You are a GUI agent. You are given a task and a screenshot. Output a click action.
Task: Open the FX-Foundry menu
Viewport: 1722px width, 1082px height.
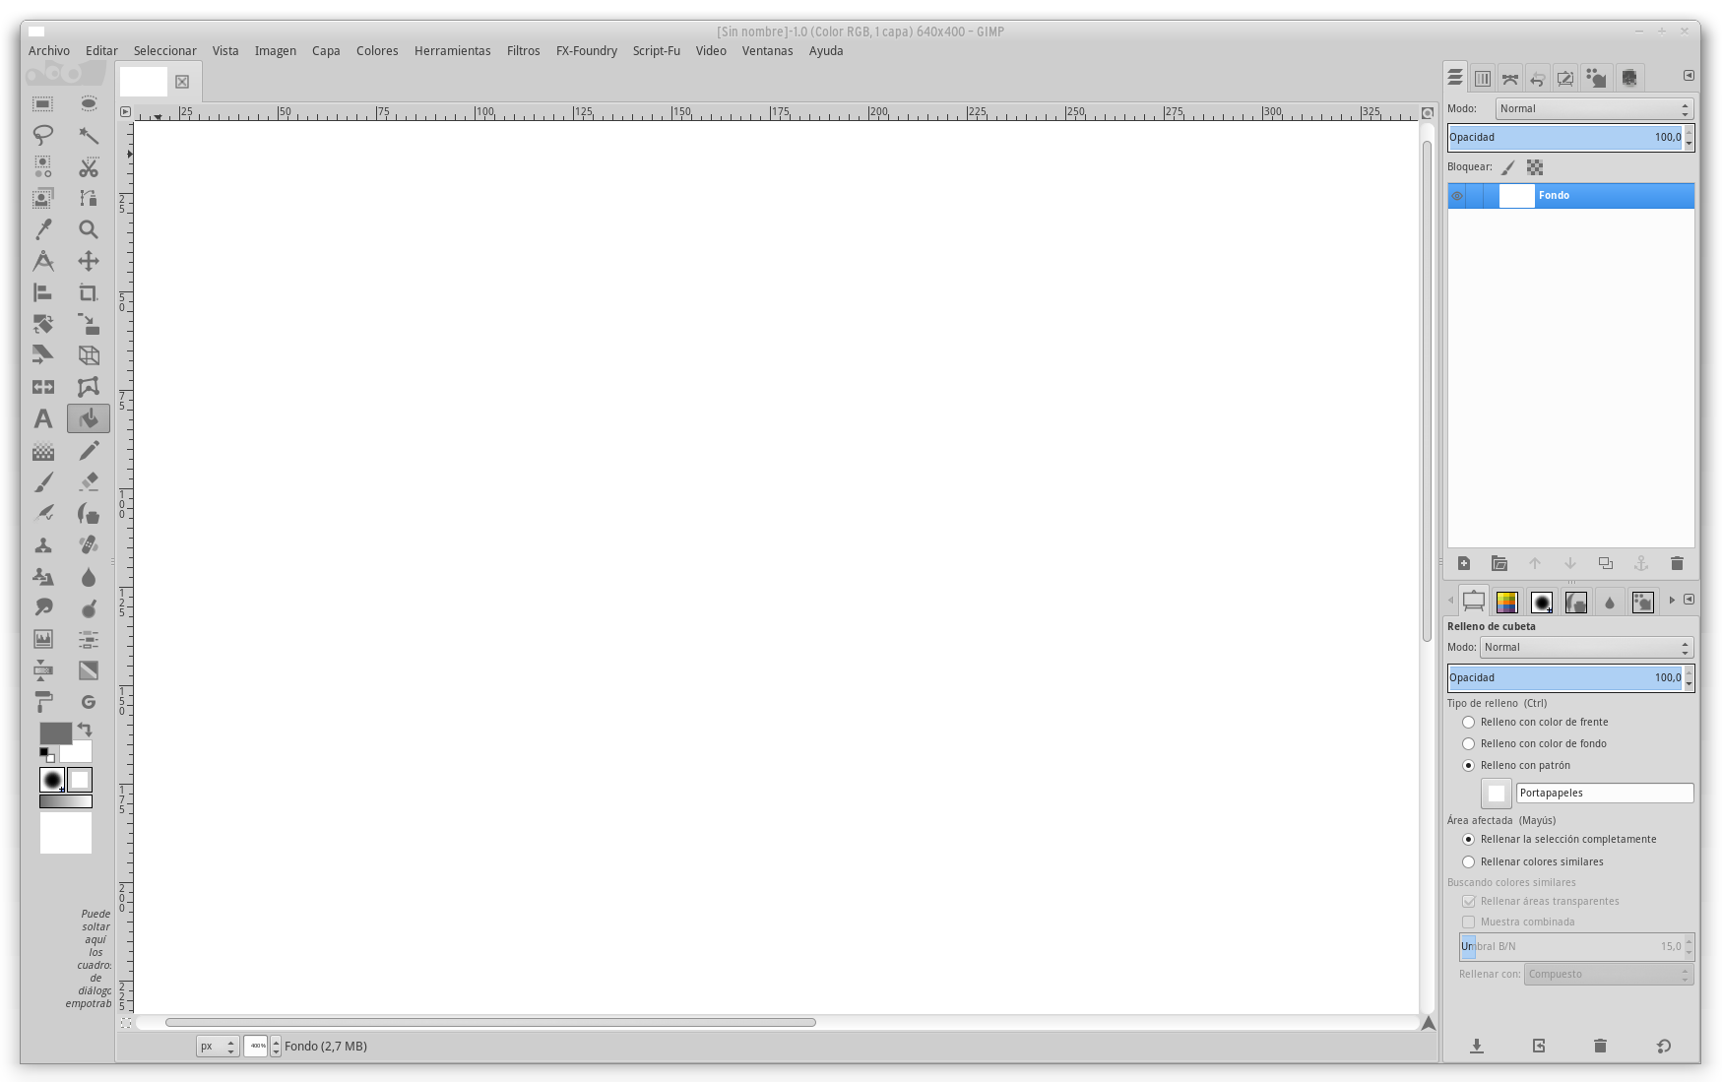[587, 51]
